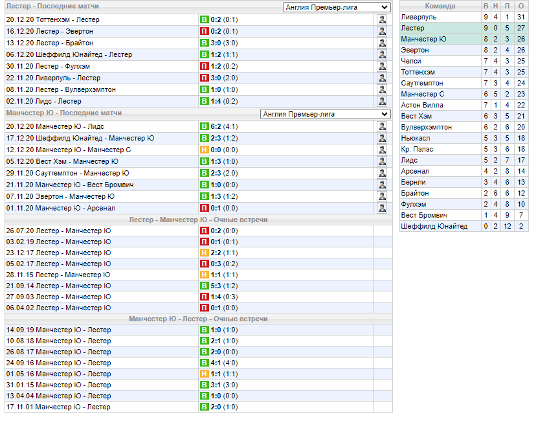Click the О points column header

point(521,6)
